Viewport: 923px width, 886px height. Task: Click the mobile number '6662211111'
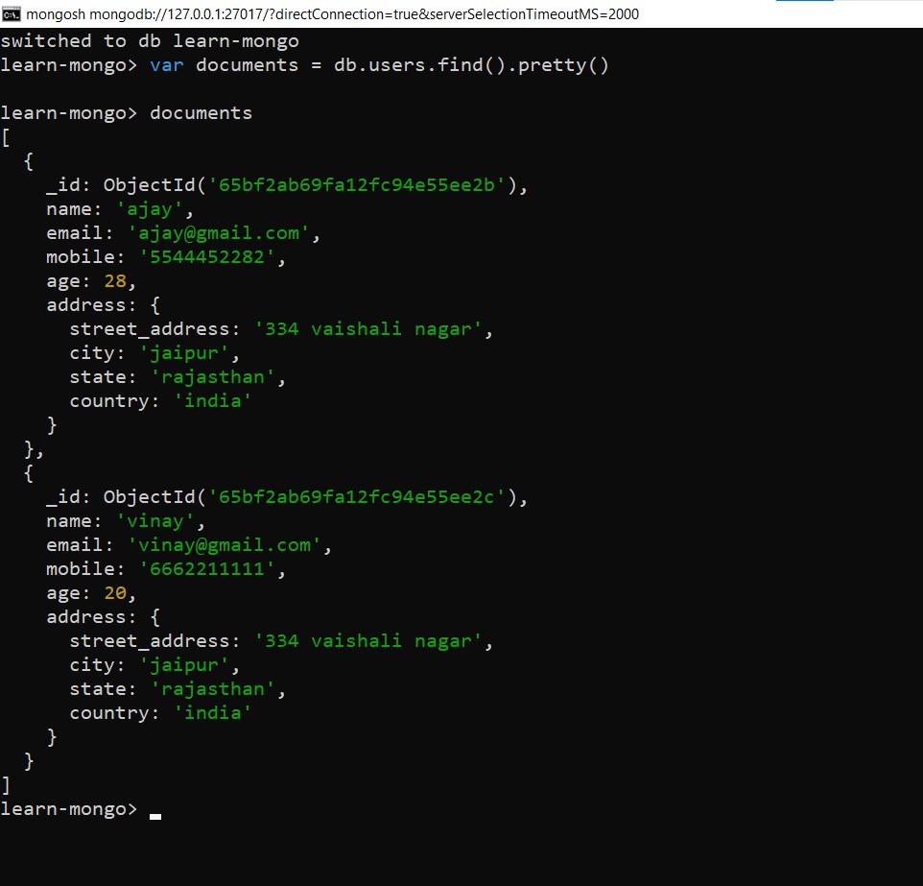(x=207, y=569)
